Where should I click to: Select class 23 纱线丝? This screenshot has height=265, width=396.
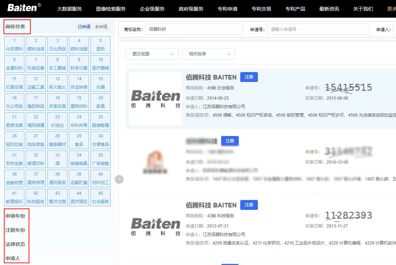[x=57, y=121]
